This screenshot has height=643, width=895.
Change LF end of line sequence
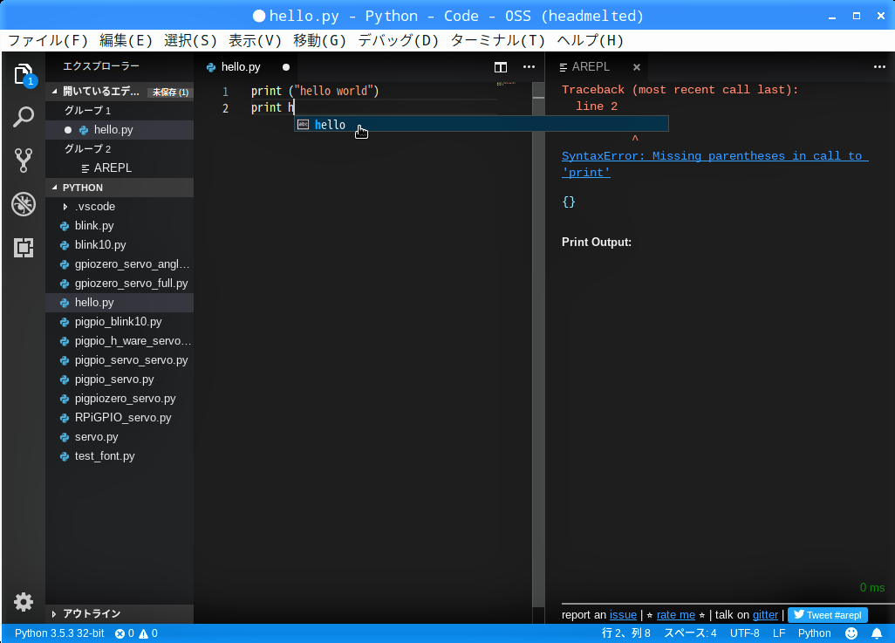click(779, 633)
